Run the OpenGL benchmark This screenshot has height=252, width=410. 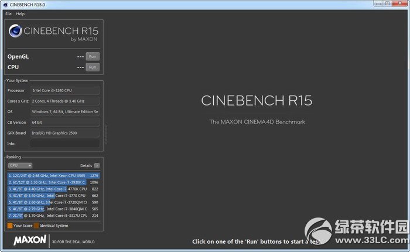point(93,56)
